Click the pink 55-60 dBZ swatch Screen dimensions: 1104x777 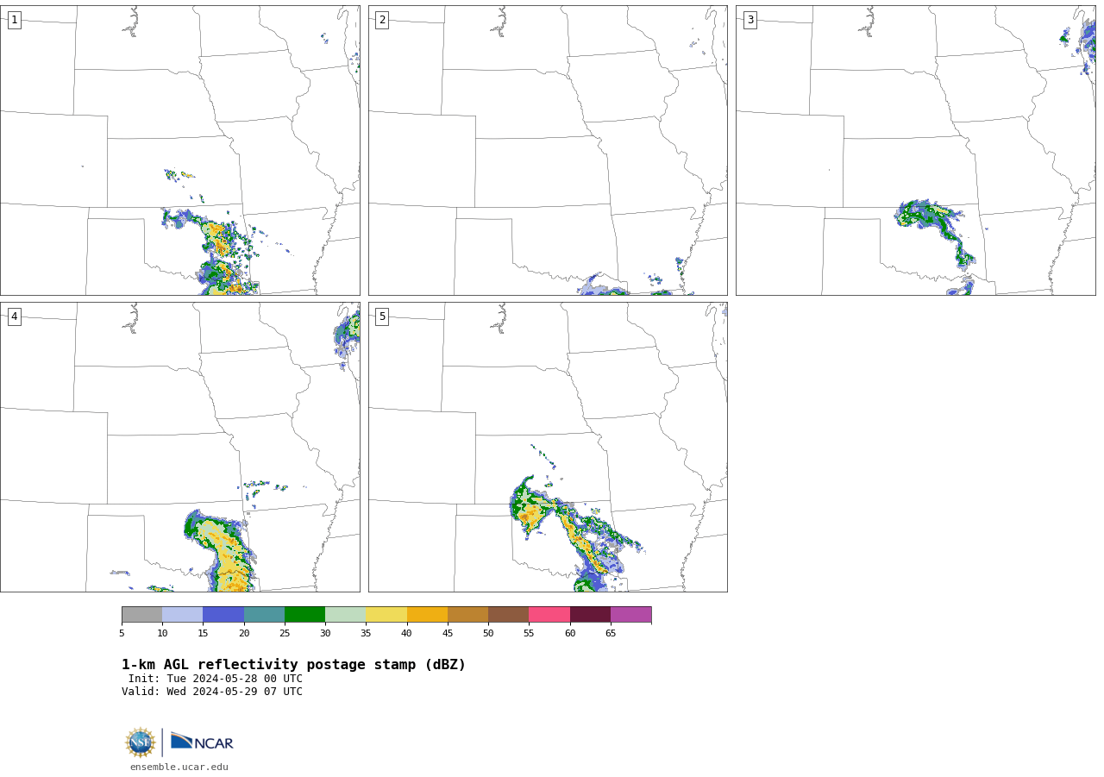point(549,615)
